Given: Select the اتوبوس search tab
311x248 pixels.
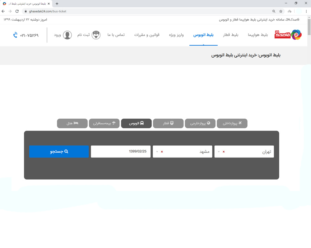Looking at the screenshot, I should click(136, 123).
